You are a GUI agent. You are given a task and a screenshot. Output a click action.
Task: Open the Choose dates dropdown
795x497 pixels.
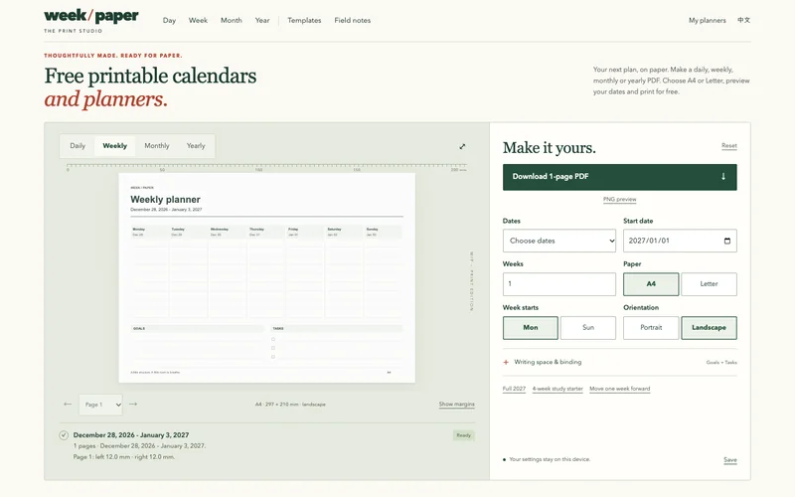point(559,241)
